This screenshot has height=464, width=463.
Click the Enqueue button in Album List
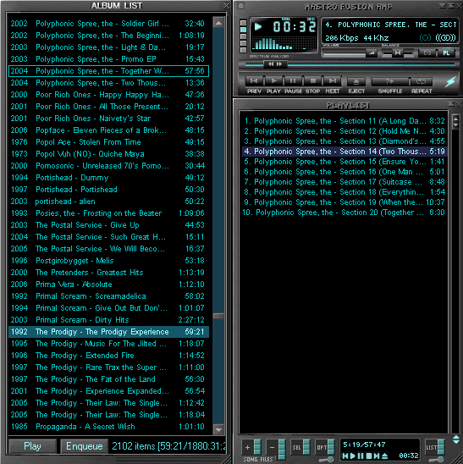click(x=85, y=446)
